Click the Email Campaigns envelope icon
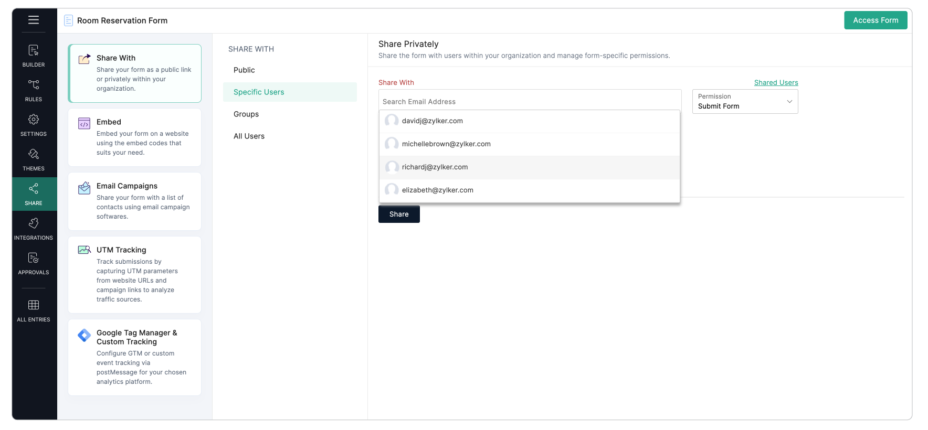 pyautogui.click(x=84, y=188)
